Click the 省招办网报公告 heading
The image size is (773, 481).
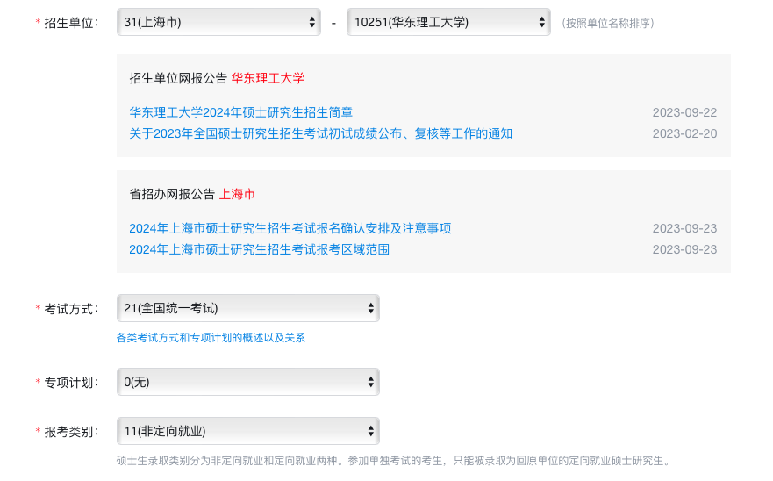[x=172, y=194]
